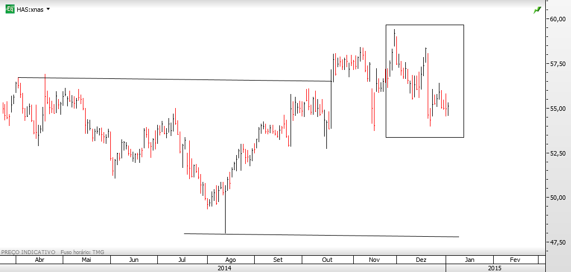The height and width of the screenshot is (272, 571).
Task: Click the 57,50 price axis label
Action: (558, 64)
